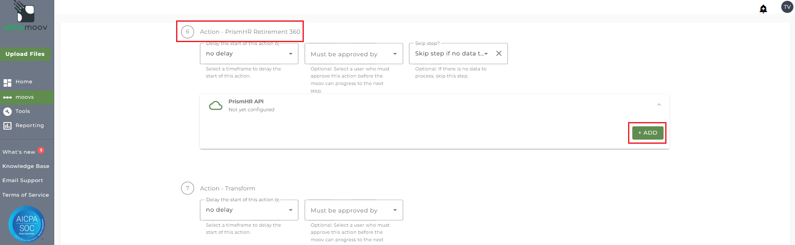795x245 pixels.
Task: Click the Home dashboard icon
Action: click(8, 82)
